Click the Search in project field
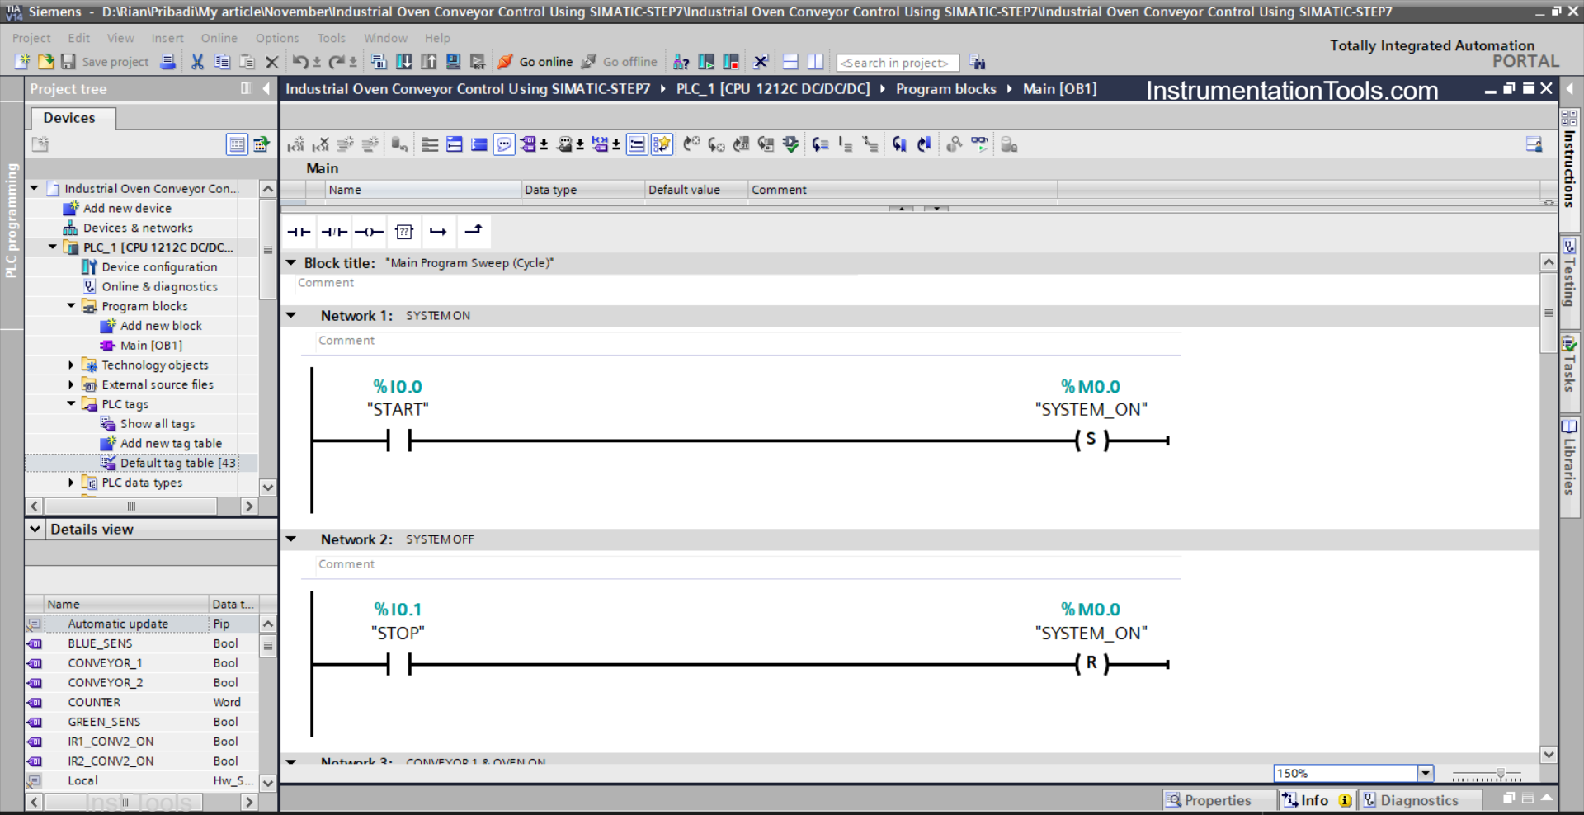 (x=897, y=63)
